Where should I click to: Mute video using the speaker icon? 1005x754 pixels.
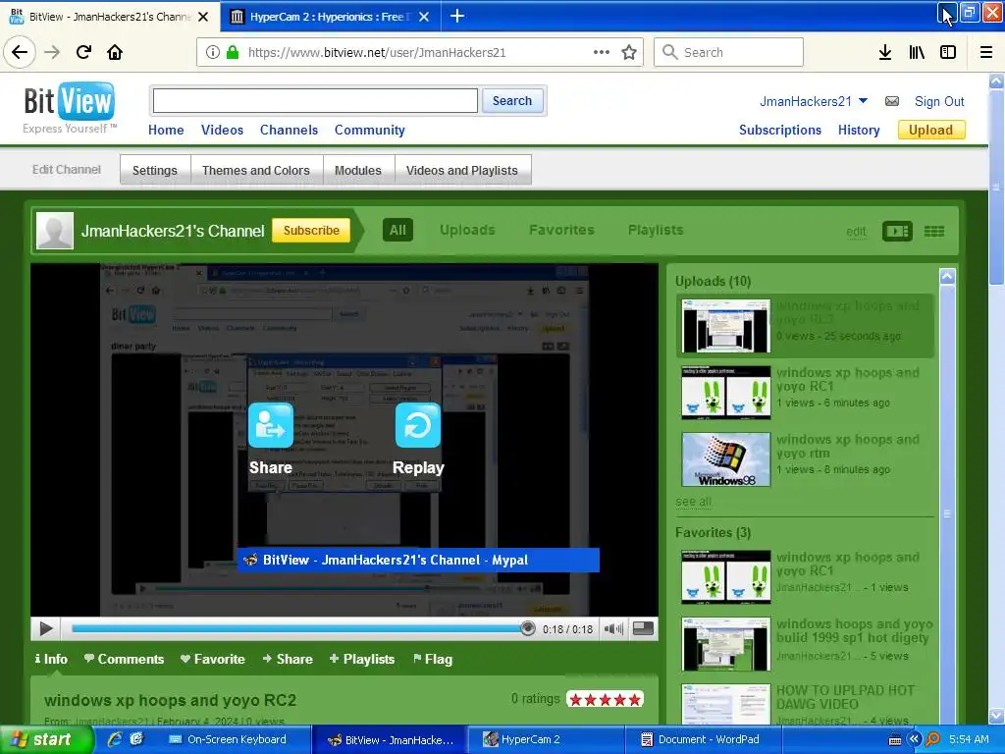pos(613,629)
